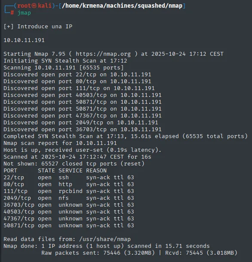This screenshot has height=262, width=252.
Task: Click the /usr/share/nmap data path
Action: coord(105,239)
